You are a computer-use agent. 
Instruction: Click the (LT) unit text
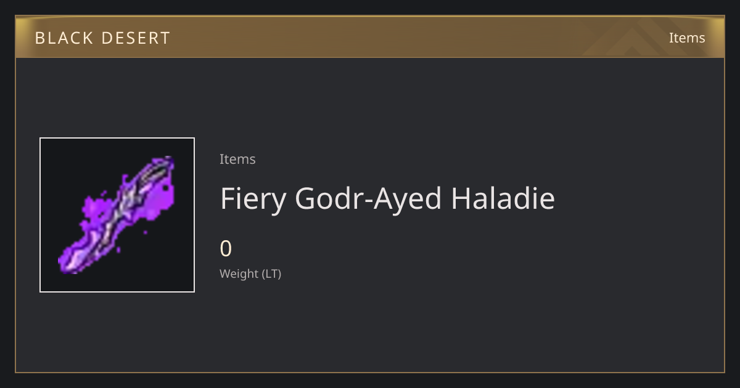pos(272,273)
